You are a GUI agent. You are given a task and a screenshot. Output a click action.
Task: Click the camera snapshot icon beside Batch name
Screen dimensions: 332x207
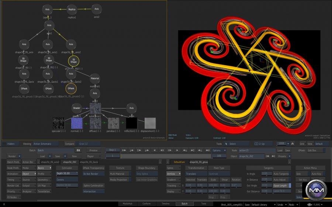click(78, 150)
